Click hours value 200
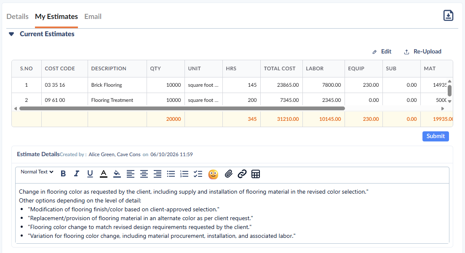Image resolution: width=465 pixels, height=253 pixels. point(252,100)
